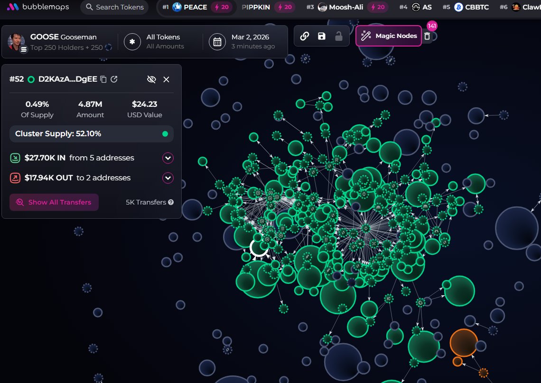Image resolution: width=541 pixels, height=383 pixels.
Task: Click the loading spinner next to holders count
Action: 108,47
